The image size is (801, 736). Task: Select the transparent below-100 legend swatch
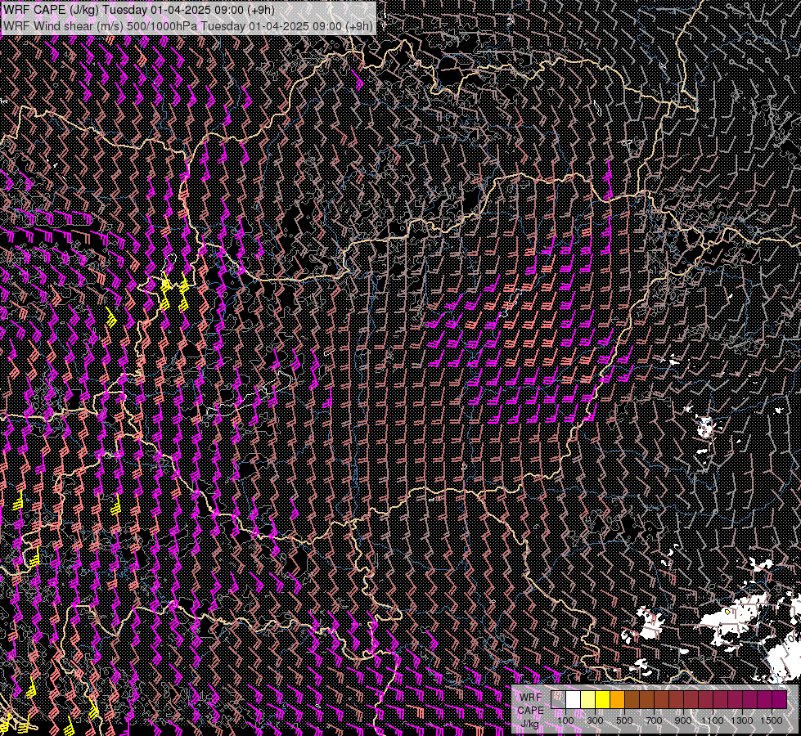[x=558, y=700]
